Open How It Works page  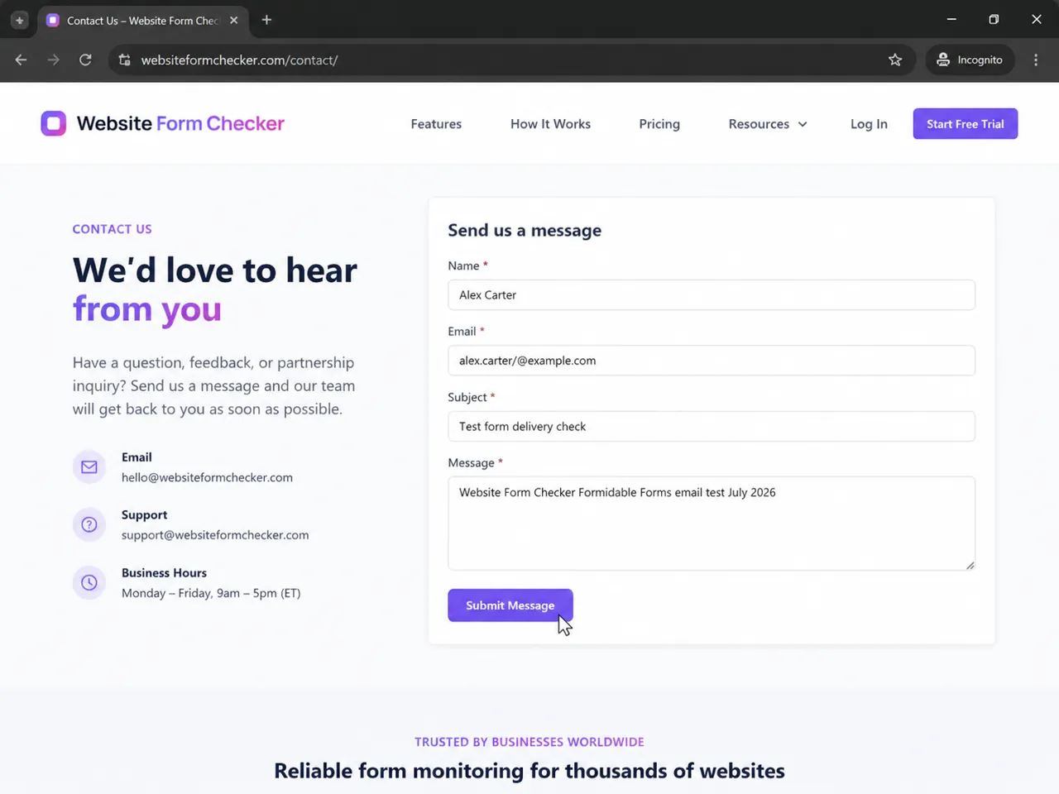click(x=550, y=124)
